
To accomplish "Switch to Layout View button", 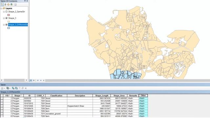I will coord(34,80).
